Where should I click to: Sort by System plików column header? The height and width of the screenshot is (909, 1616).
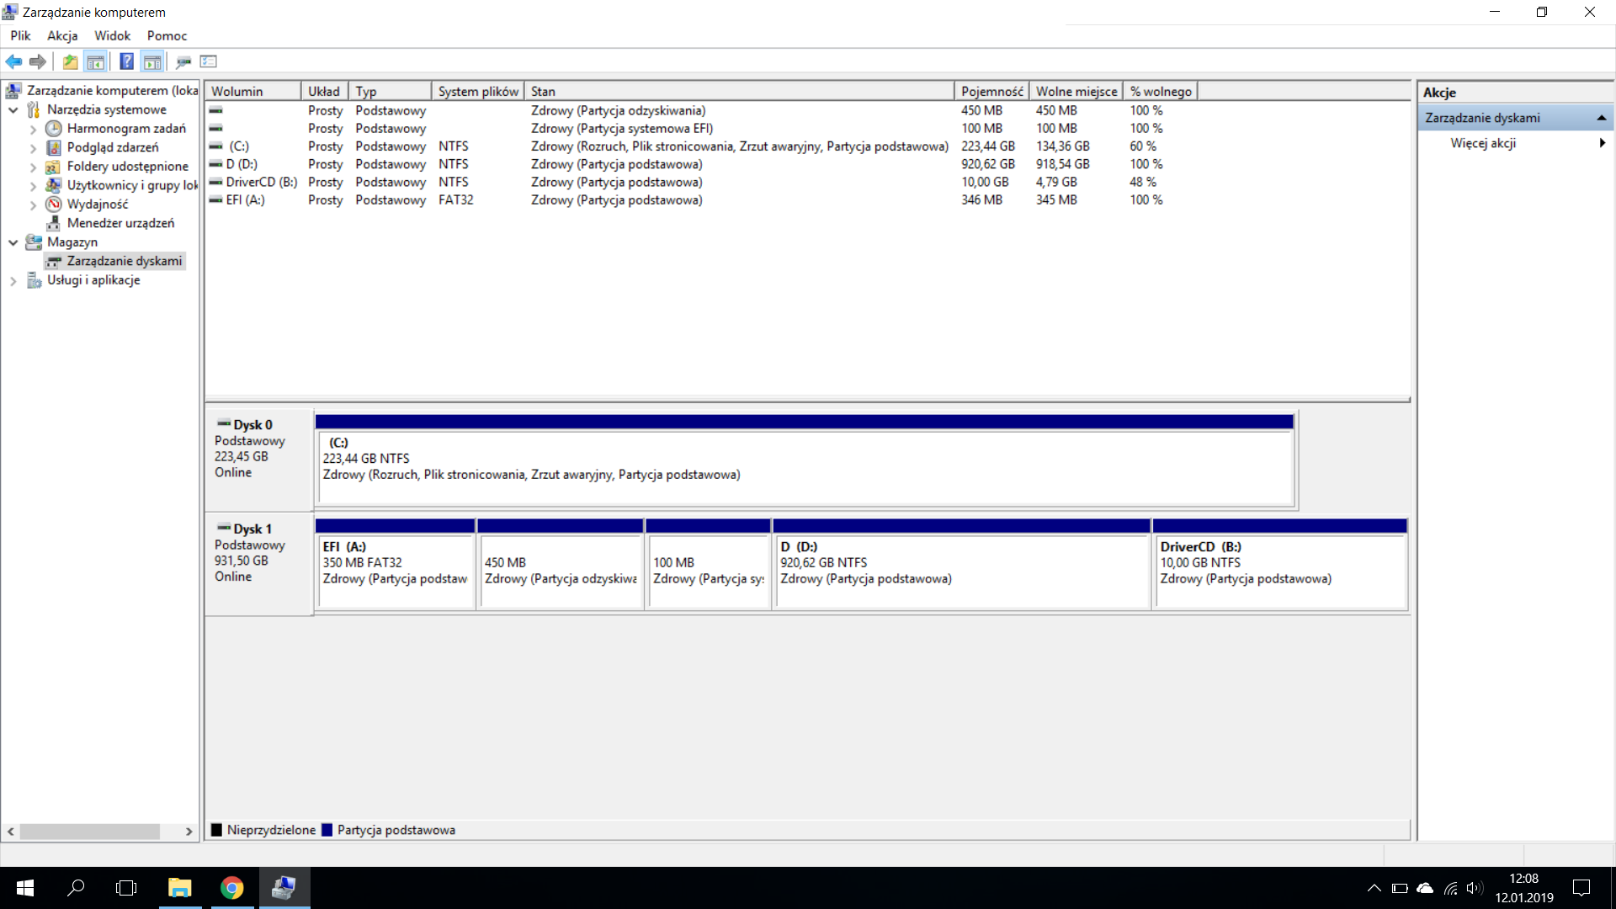(x=478, y=91)
